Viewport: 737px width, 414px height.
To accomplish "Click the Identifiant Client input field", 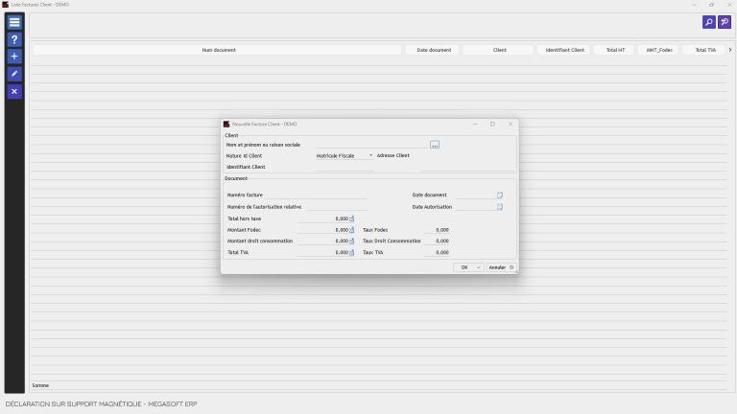I will point(345,167).
